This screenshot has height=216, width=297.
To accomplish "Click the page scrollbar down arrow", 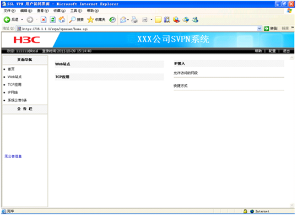I will pos(292,205).
